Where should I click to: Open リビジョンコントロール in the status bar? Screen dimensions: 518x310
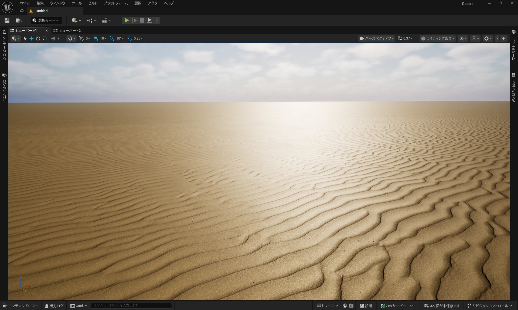click(x=489, y=306)
